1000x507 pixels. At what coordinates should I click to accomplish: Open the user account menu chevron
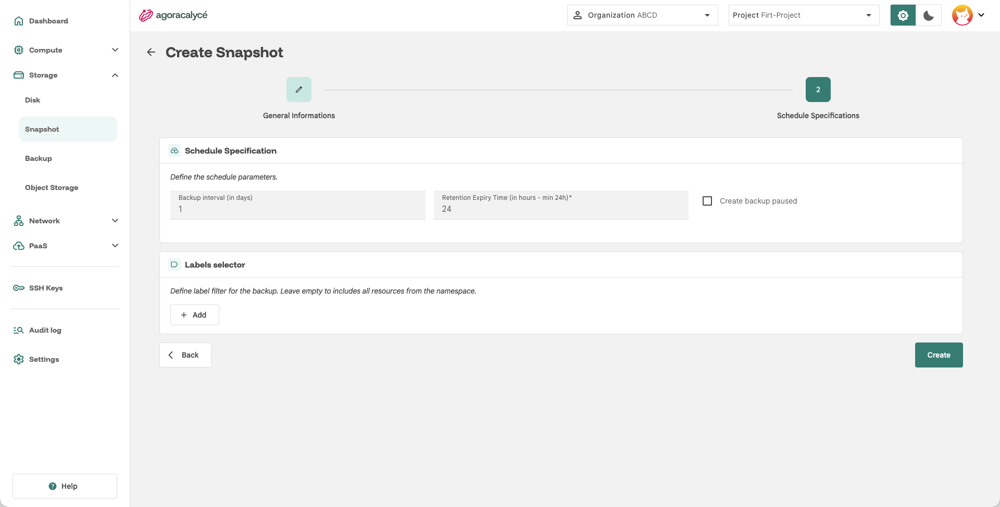coord(981,15)
